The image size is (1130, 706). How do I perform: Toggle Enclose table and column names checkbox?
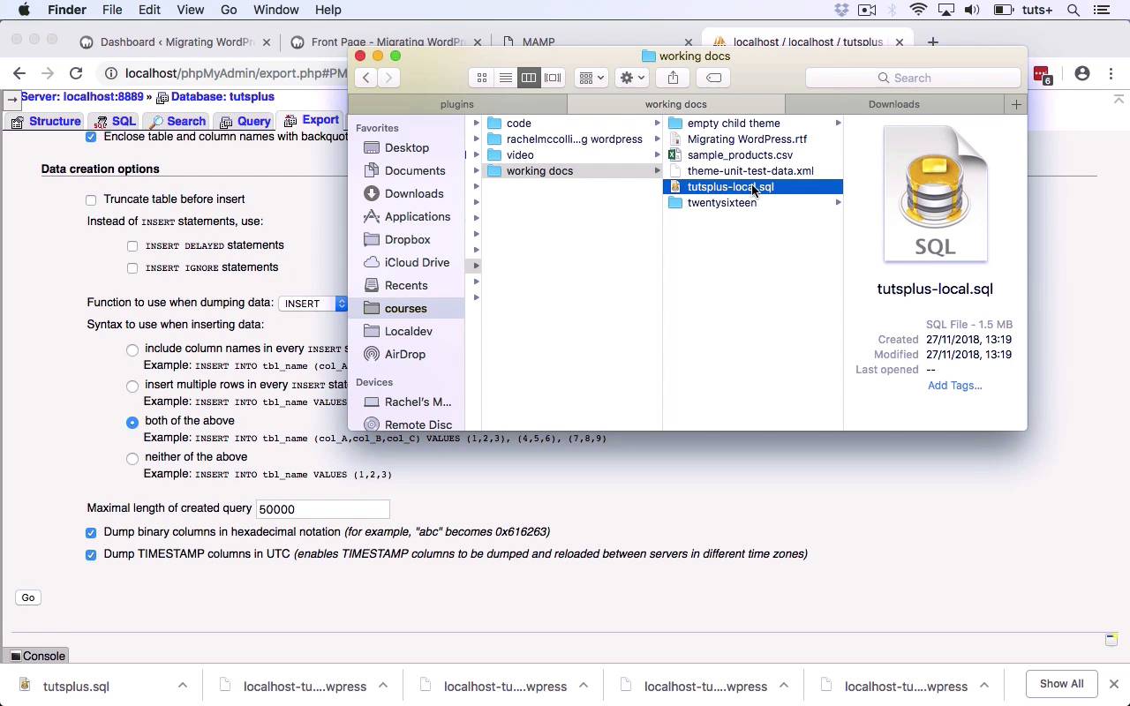point(91,138)
